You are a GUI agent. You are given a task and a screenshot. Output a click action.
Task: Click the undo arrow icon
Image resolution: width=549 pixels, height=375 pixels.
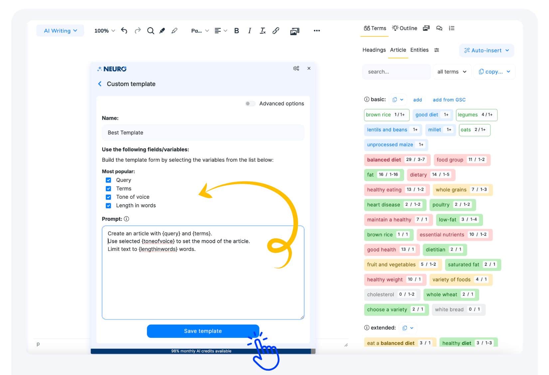[124, 31]
